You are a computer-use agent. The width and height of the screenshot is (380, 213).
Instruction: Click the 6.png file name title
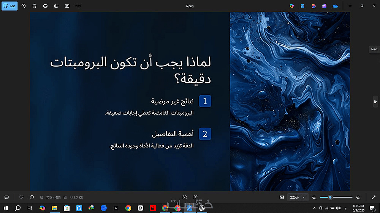click(x=190, y=6)
